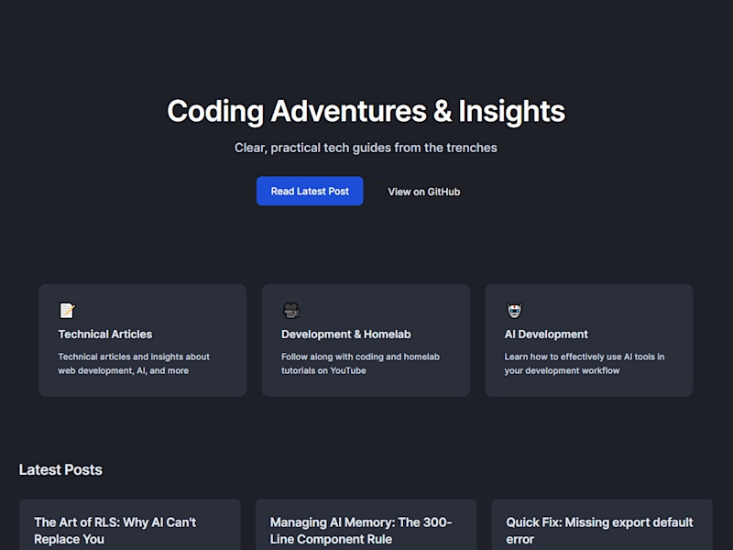Viewport: 733px width, 550px height.
Task: Open the Development & Homelab card title
Action: tap(346, 335)
